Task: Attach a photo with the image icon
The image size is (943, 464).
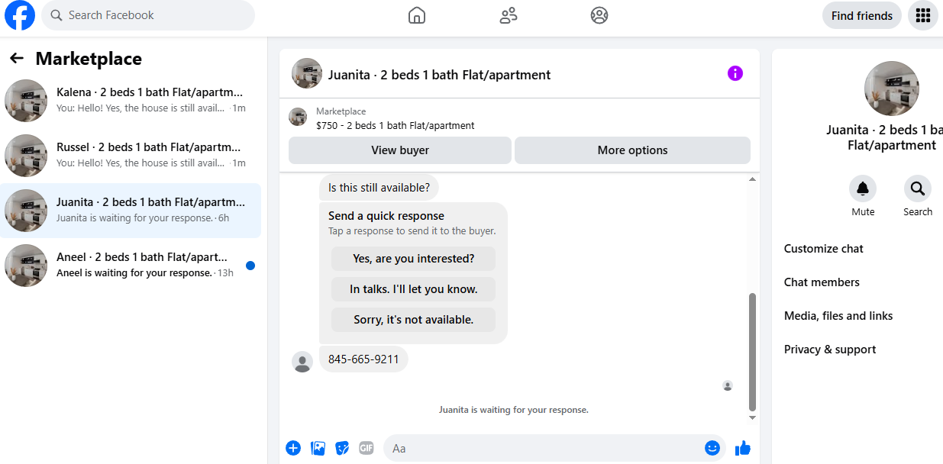Action: click(x=318, y=448)
